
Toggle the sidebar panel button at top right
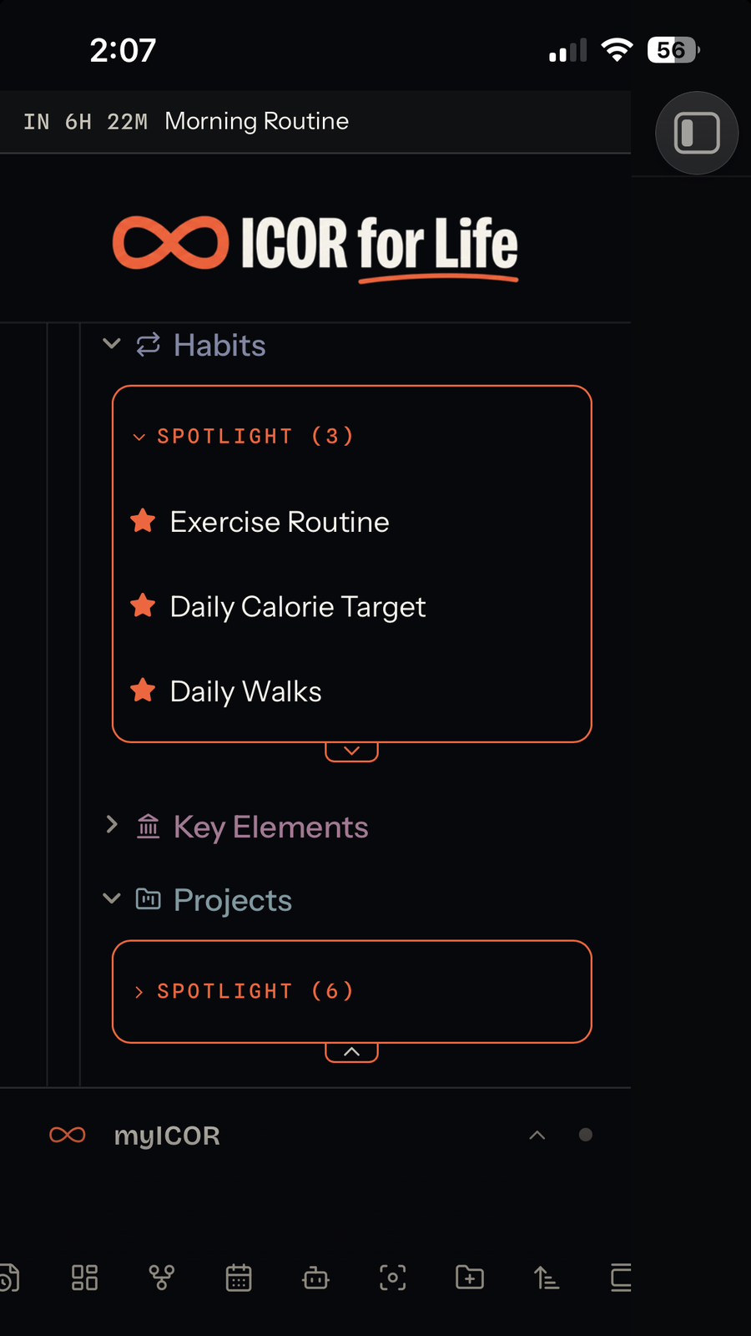click(697, 133)
